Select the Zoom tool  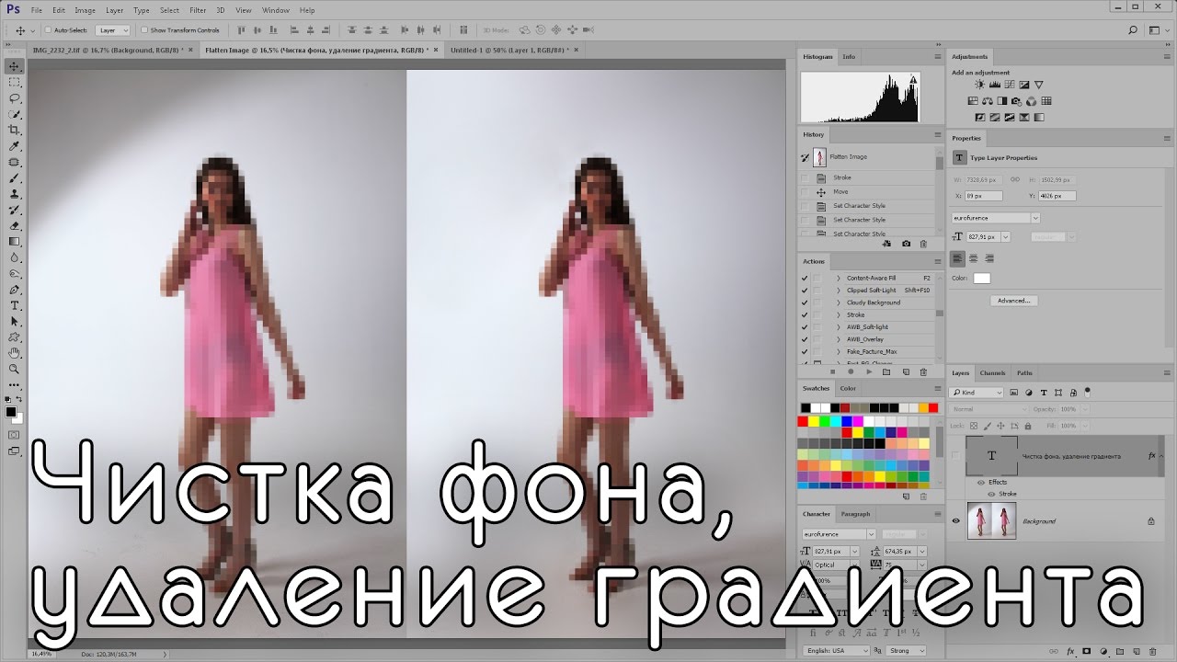15,369
